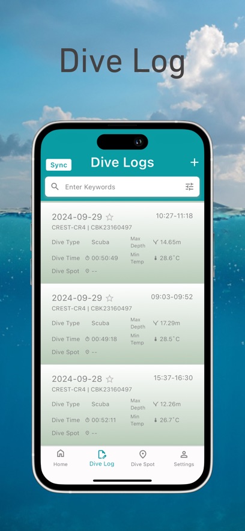Screen dimensions: 245x531
Task: Focus the Enter Keywords search field
Action: click(x=122, y=186)
